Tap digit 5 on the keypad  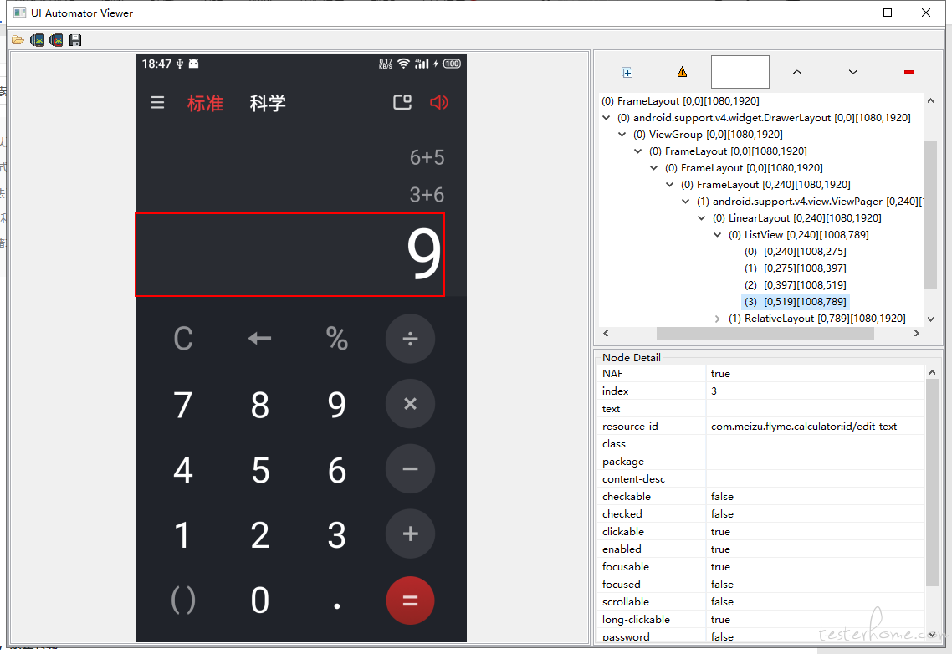260,470
